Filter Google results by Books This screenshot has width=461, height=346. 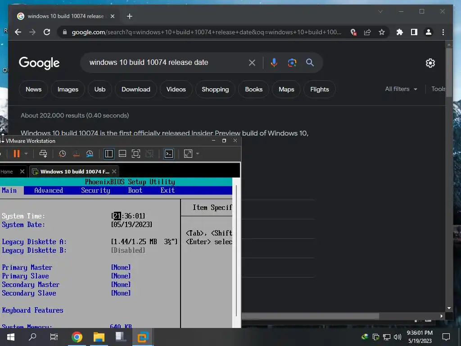click(x=254, y=89)
